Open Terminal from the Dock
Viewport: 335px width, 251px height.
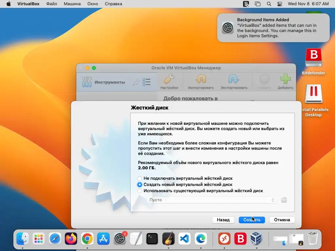(x=152, y=238)
